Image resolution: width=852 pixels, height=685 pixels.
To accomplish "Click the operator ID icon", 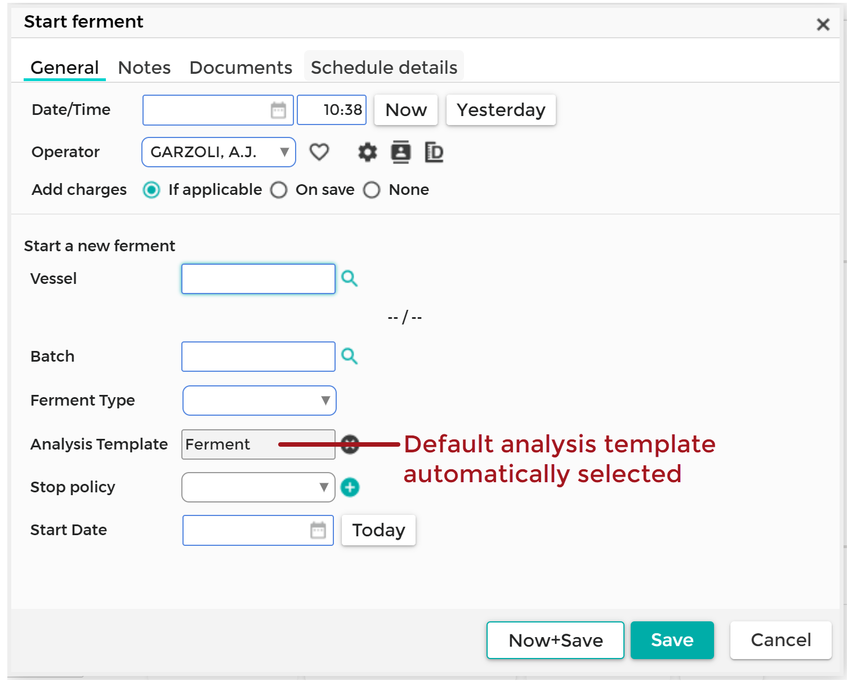I will point(434,152).
